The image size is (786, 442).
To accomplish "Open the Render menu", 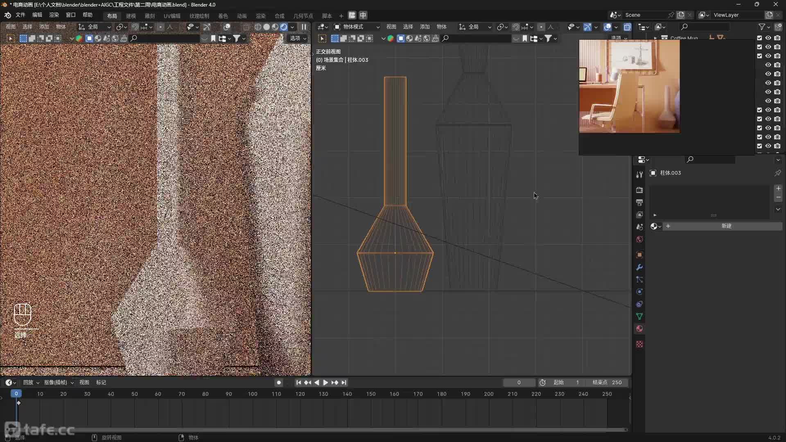I will pos(54,15).
